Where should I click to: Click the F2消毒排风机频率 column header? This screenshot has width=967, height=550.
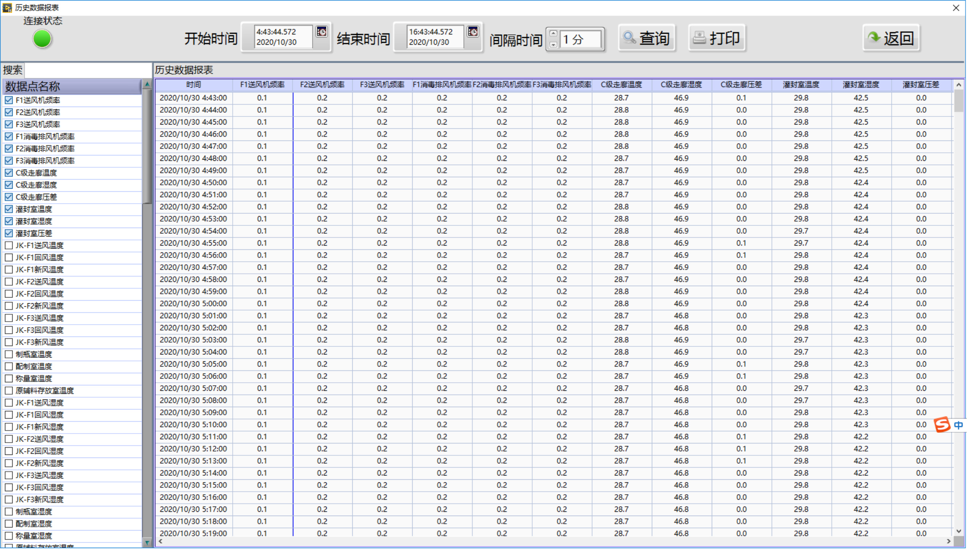click(x=502, y=85)
